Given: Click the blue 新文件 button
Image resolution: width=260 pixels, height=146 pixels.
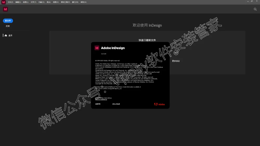Looking at the screenshot, I should point(8,21).
